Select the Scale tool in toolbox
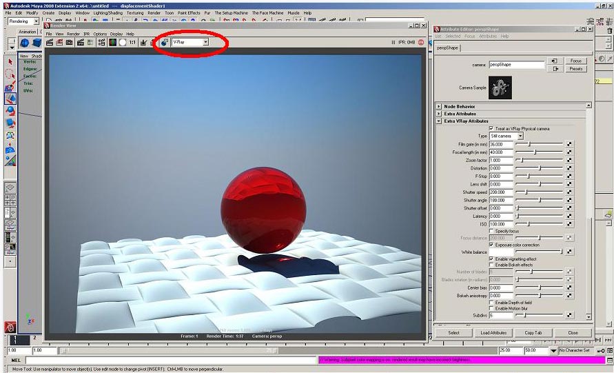 point(10,123)
